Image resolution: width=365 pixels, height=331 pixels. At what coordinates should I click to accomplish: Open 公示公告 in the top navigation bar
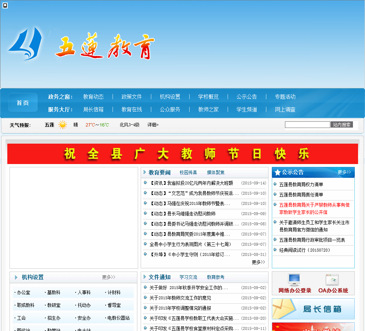(x=247, y=97)
